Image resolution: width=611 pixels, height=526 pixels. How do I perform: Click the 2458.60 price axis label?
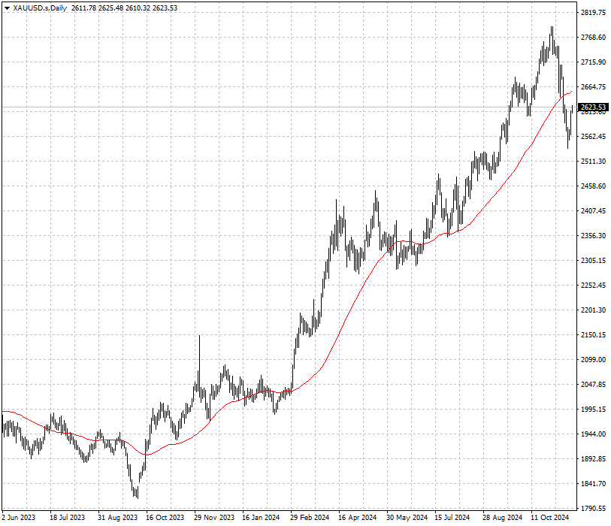[593, 186]
